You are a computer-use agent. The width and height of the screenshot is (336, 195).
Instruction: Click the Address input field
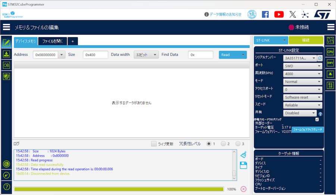coord(45,55)
